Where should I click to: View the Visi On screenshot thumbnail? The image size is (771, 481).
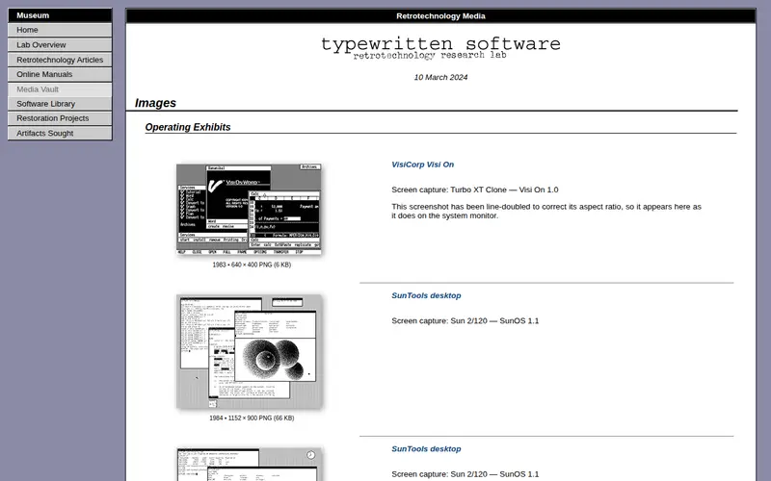(249, 209)
